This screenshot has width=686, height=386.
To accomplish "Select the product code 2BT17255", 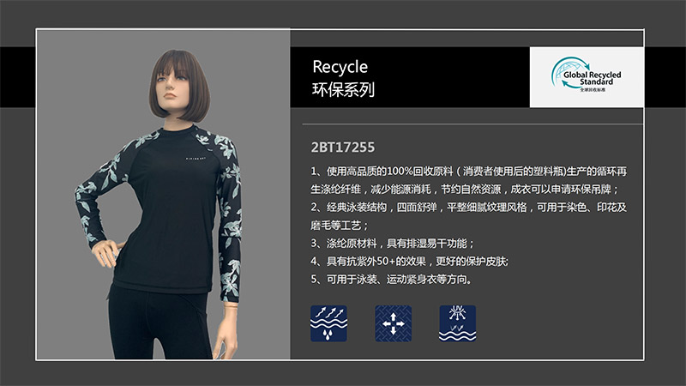I will [x=342, y=148].
